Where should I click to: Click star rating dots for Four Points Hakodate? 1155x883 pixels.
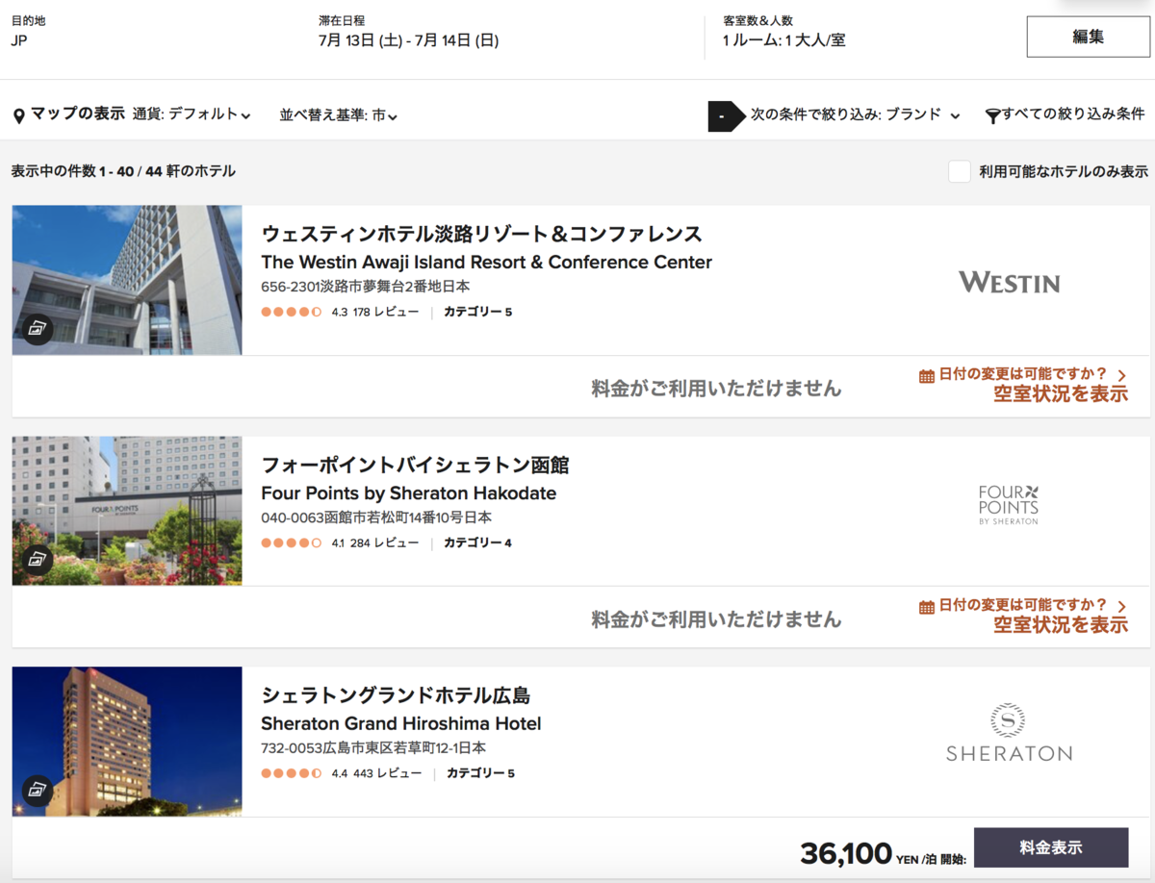tap(292, 543)
